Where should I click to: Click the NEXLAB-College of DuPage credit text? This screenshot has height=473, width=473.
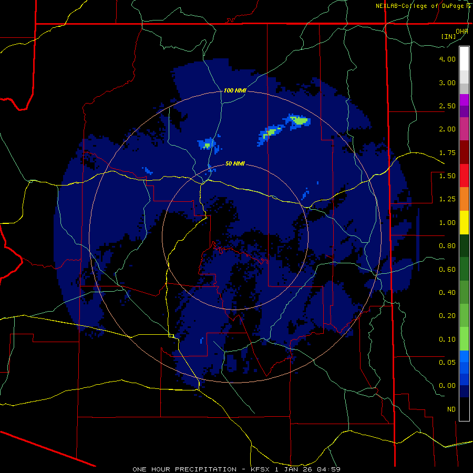click(423, 6)
